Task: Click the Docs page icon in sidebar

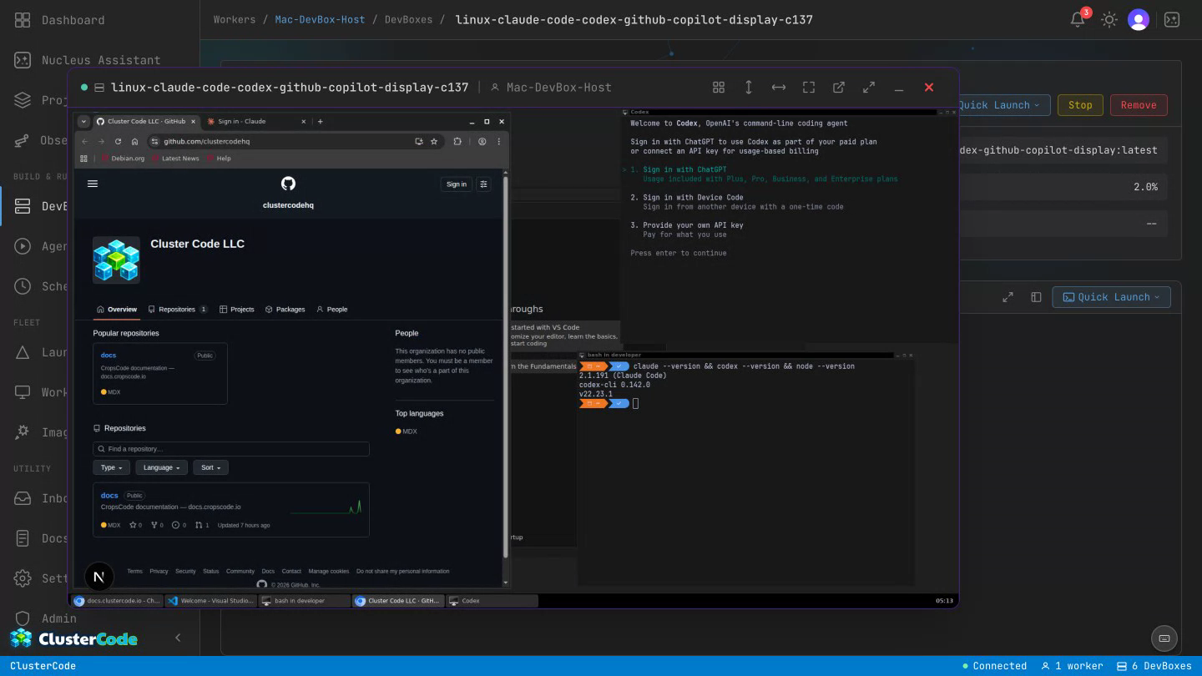Action: tap(23, 538)
